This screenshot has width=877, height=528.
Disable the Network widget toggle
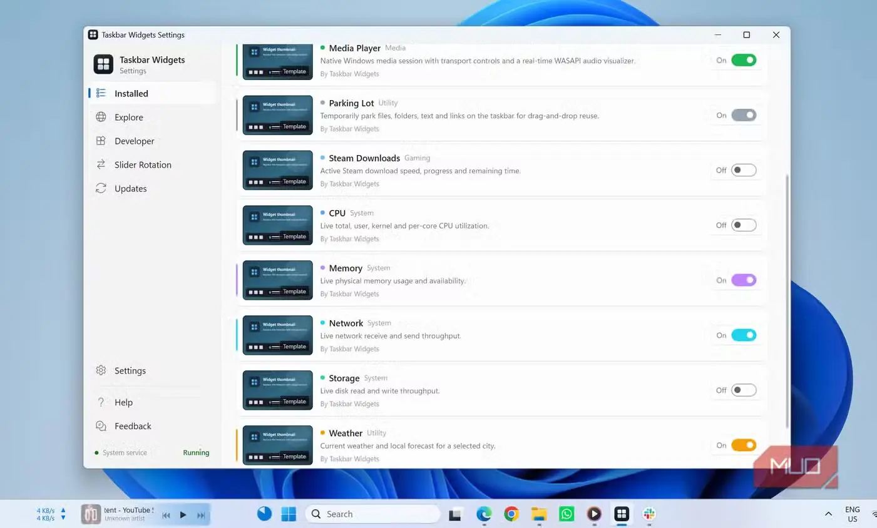[744, 335]
